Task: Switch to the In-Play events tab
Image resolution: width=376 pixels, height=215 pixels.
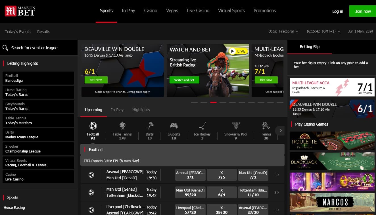Action: click(x=117, y=110)
